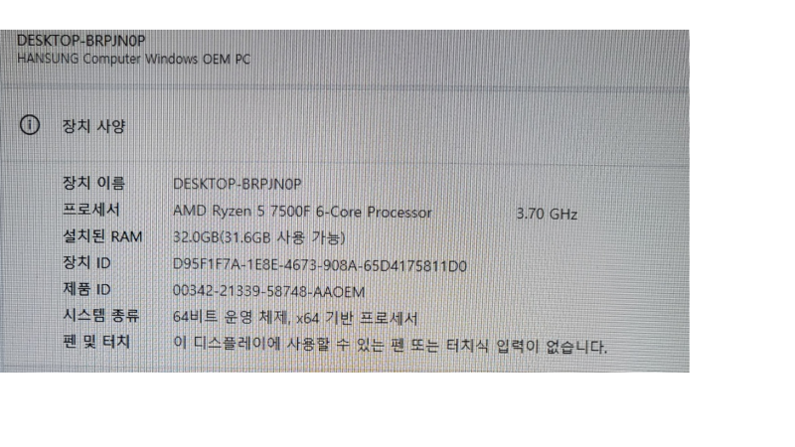Click the x64 기반 프로세서 text
795x447 pixels.
click(357, 318)
